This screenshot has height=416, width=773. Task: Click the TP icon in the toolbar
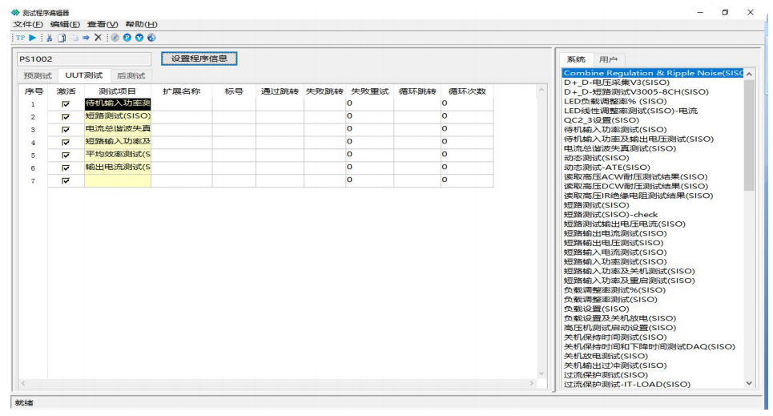[20, 37]
